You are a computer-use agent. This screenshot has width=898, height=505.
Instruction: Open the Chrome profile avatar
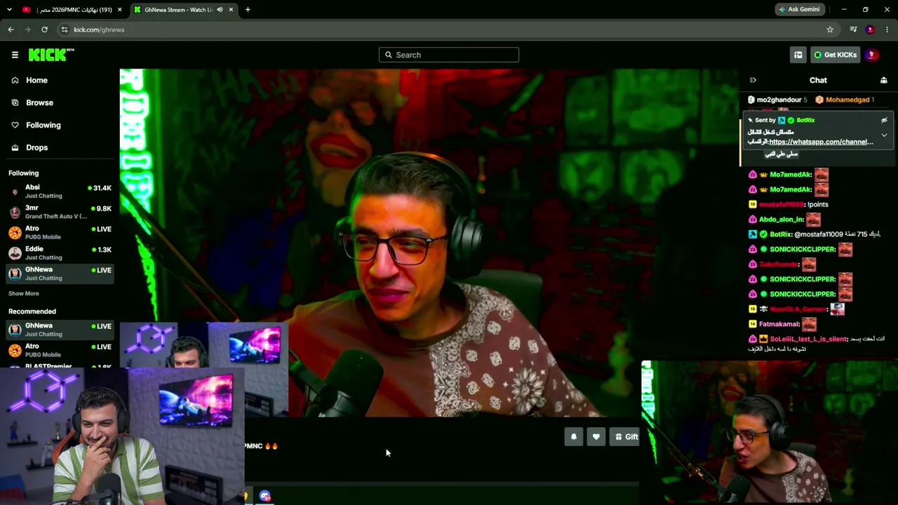click(870, 29)
